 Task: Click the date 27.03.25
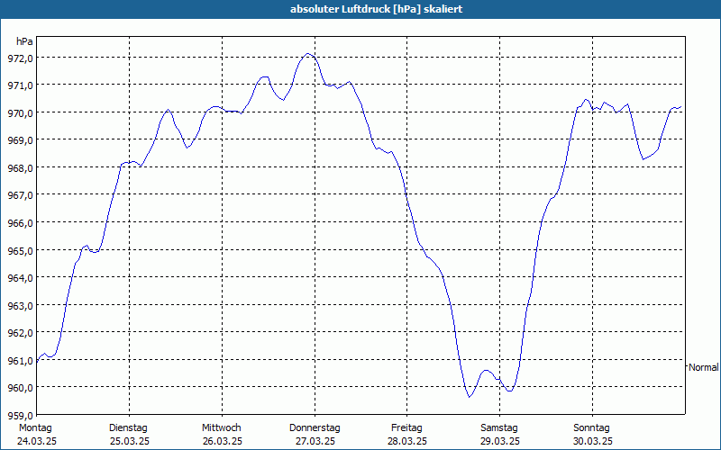pyautogui.click(x=315, y=442)
